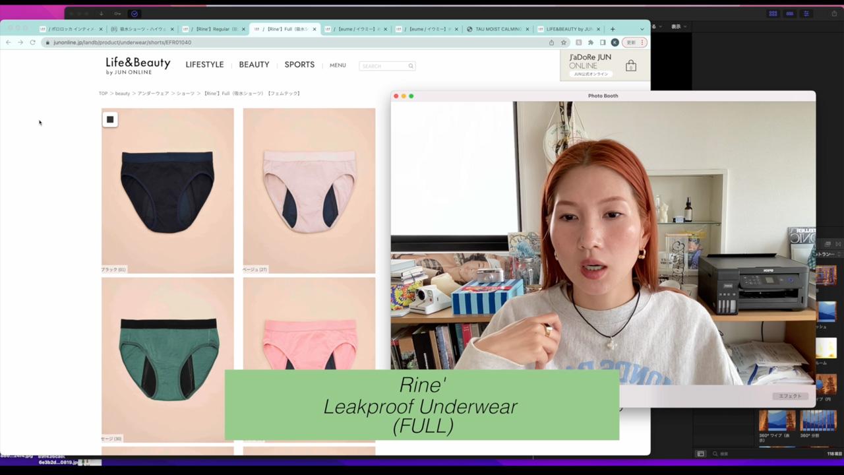This screenshot has width=844, height=475.
Task: Bookmark this page with the star icon
Action: (564, 42)
